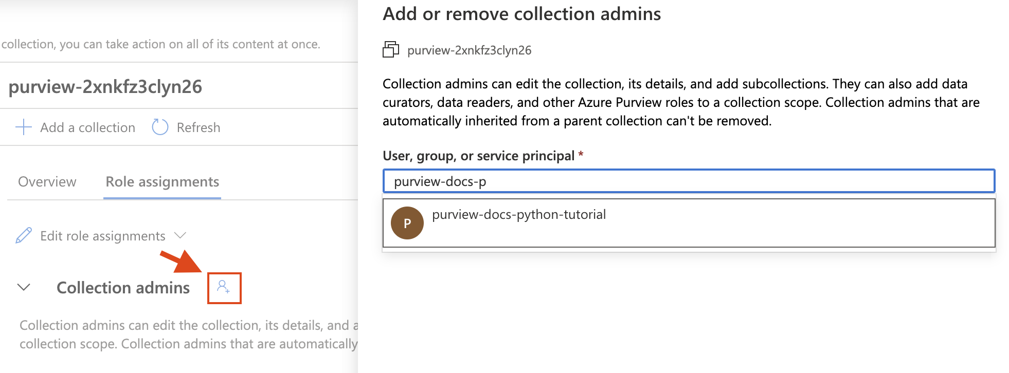Collapse the Collection admins section chevron
The height and width of the screenshot is (373, 1009).
24,287
